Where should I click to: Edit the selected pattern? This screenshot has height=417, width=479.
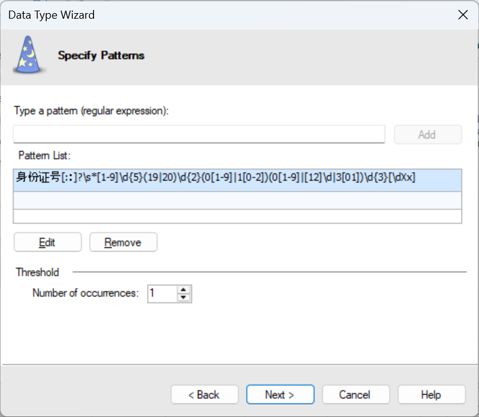click(x=47, y=242)
